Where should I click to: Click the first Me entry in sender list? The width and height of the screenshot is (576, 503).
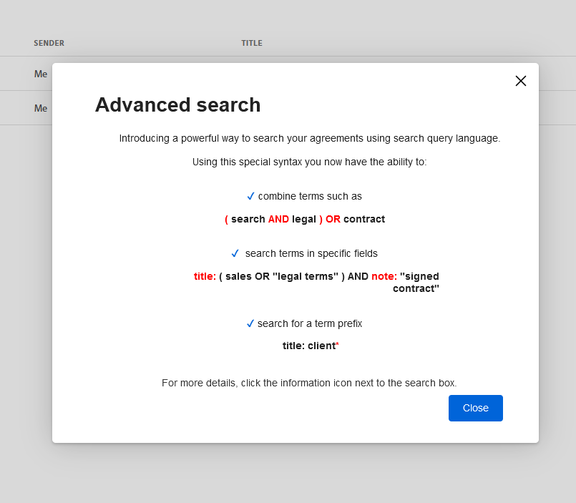pyautogui.click(x=40, y=74)
